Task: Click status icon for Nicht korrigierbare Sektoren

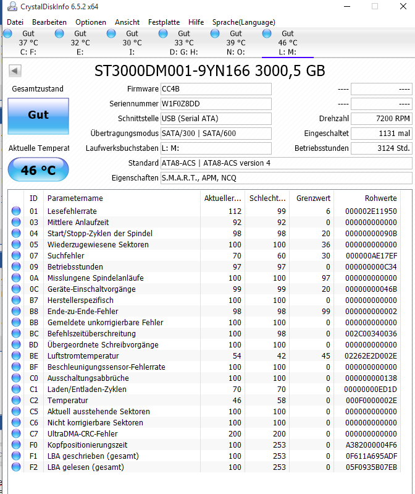Action: 16,422
